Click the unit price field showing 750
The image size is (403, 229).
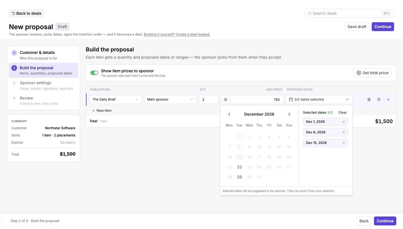257,99
